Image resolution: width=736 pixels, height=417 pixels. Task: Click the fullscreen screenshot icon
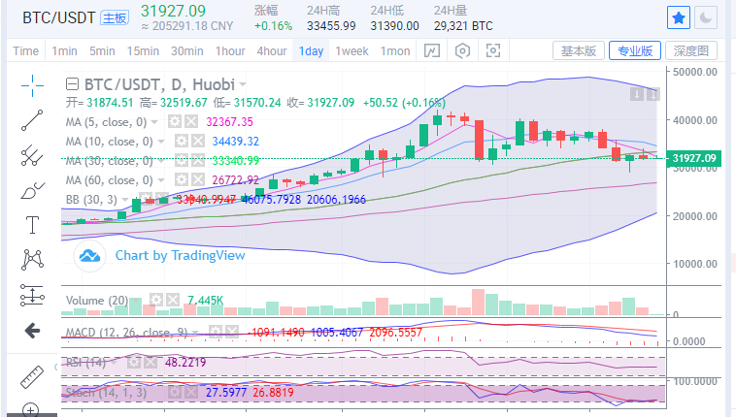493,50
